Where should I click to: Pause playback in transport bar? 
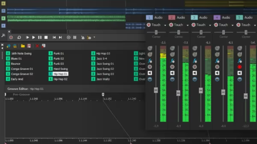40,37
